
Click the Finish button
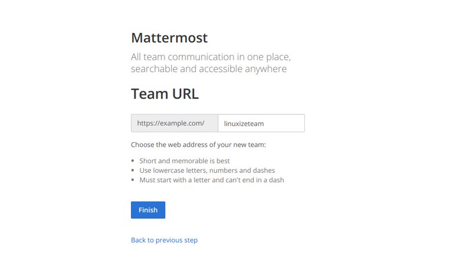pos(148,210)
